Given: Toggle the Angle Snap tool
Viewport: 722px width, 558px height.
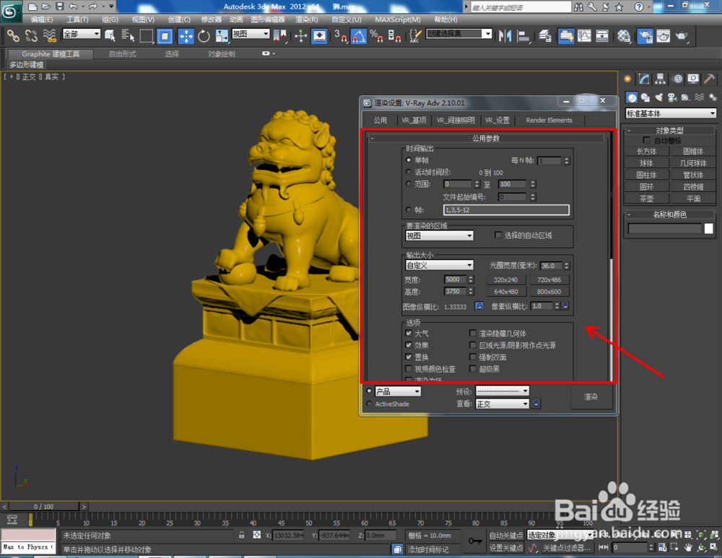Looking at the screenshot, I should point(359,36).
